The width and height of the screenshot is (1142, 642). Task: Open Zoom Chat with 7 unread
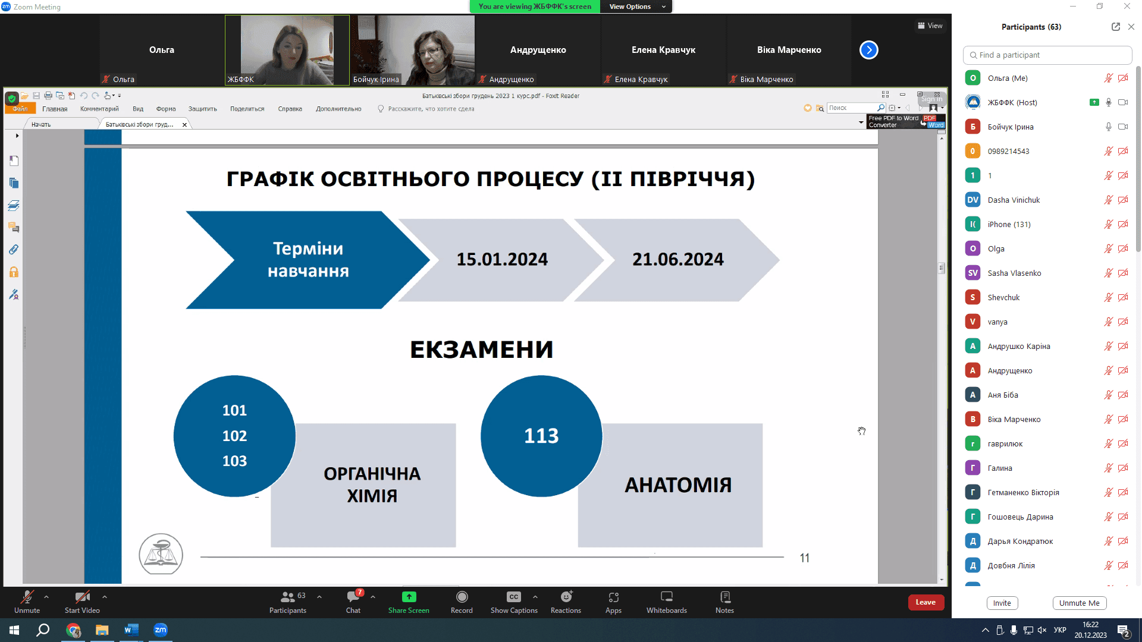click(353, 602)
